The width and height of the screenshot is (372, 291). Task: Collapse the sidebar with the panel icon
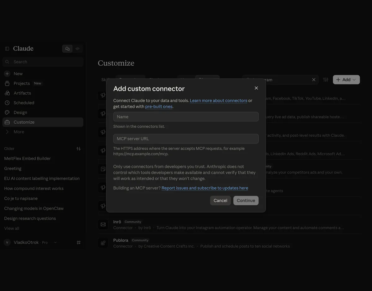coord(7,49)
